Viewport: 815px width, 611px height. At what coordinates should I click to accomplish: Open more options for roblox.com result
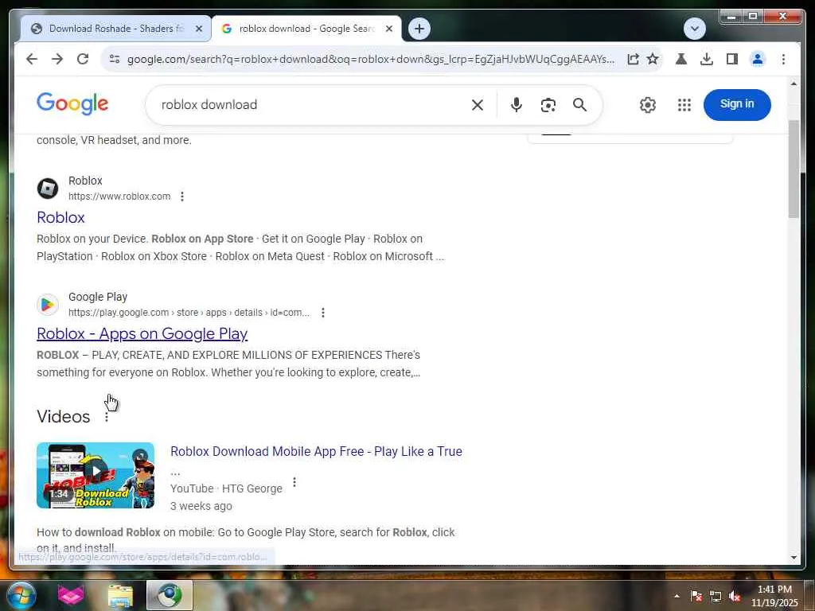[182, 197]
